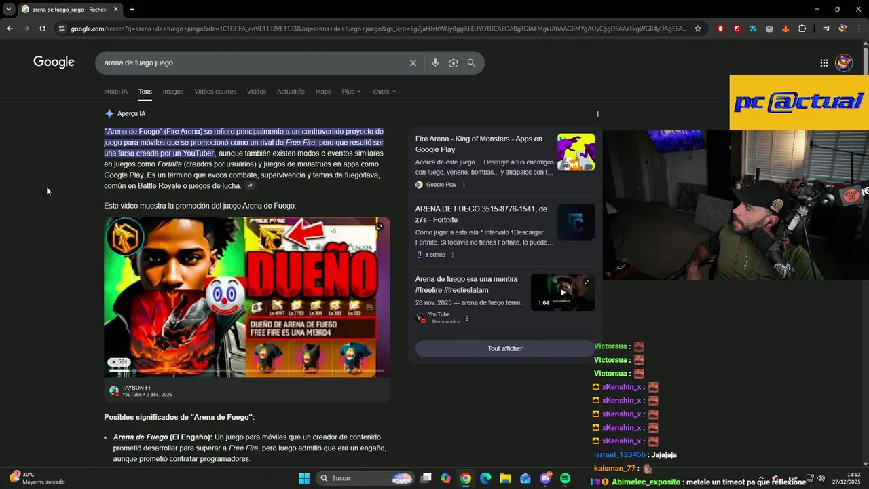
Task: Select the Vidéos tab
Action: click(x=257, y=92)
